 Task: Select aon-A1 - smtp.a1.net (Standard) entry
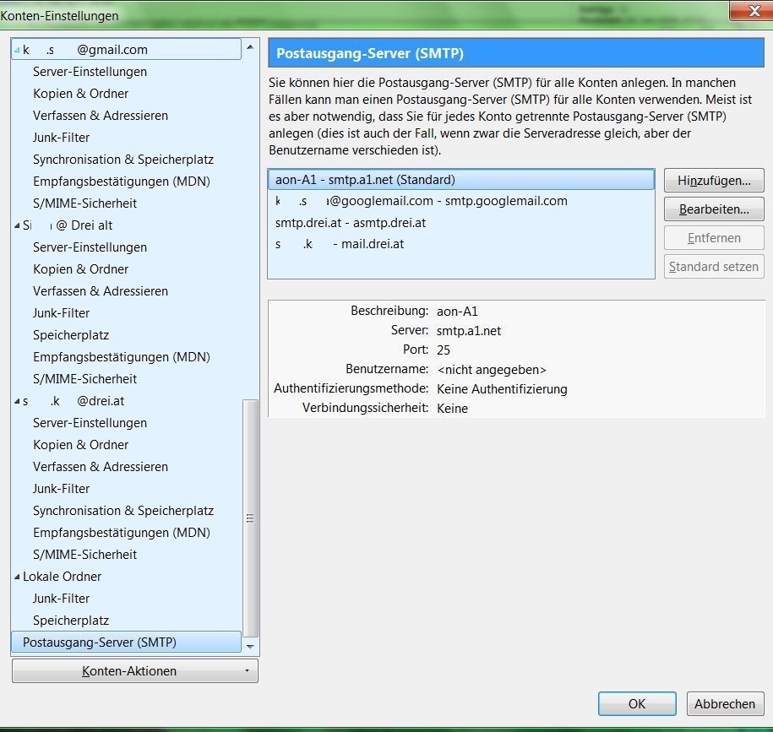point(461,180)
